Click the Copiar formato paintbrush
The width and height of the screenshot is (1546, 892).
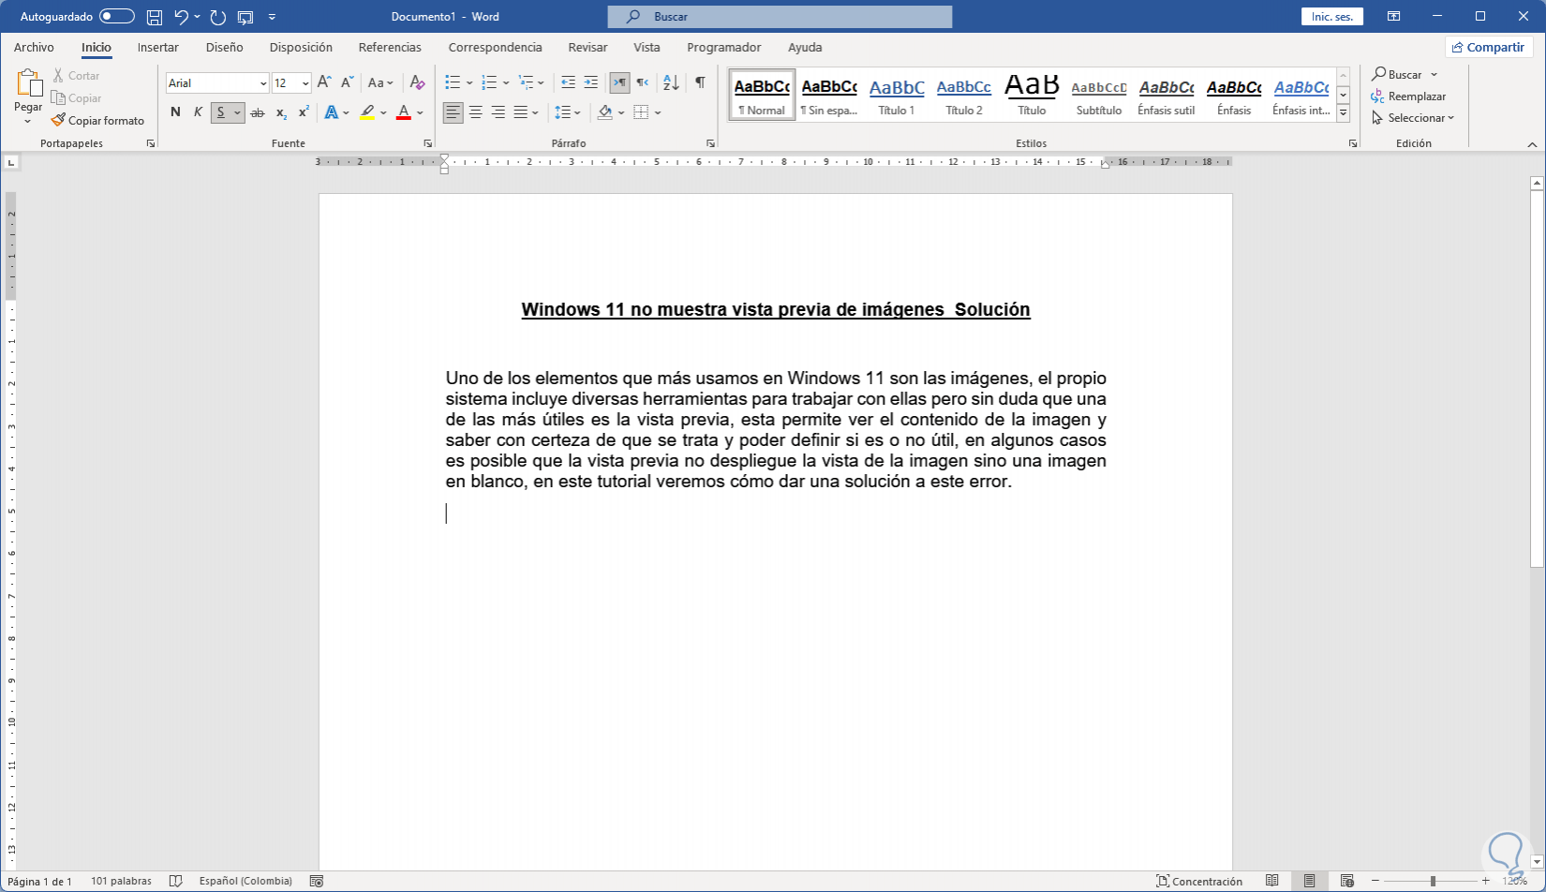pos(58,121)
